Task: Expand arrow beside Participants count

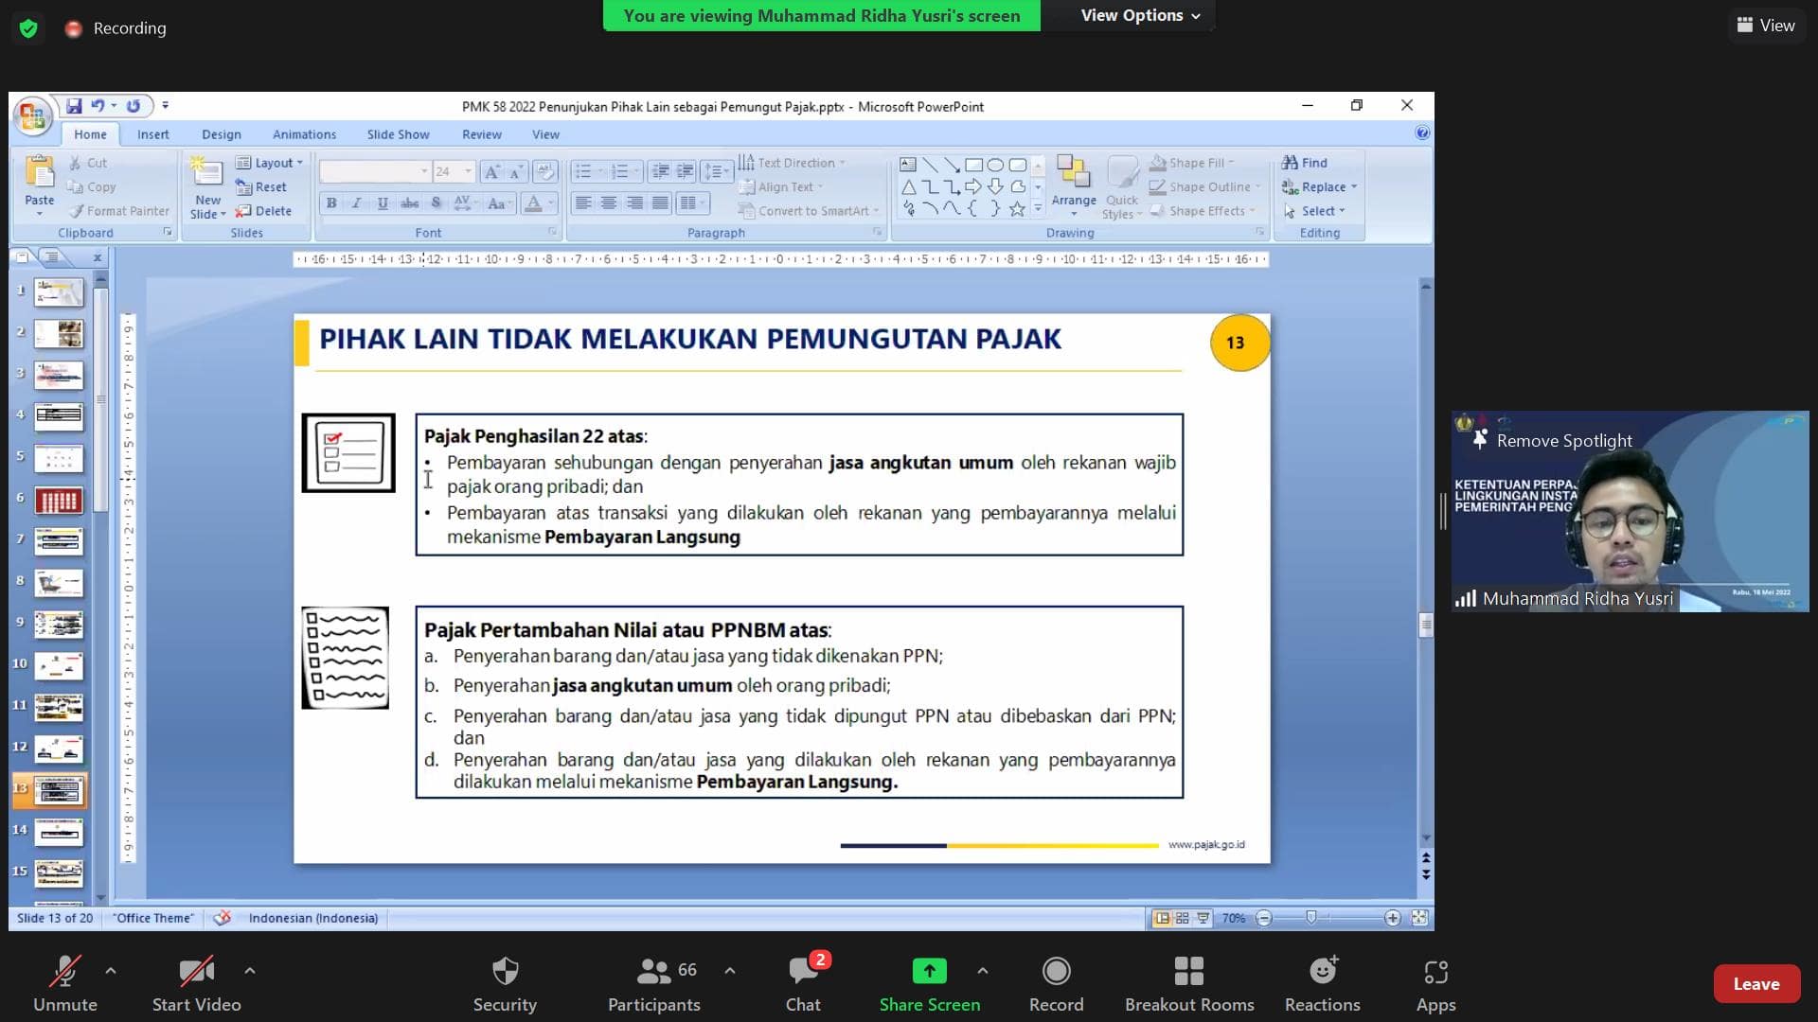Action: pos(730,970)
